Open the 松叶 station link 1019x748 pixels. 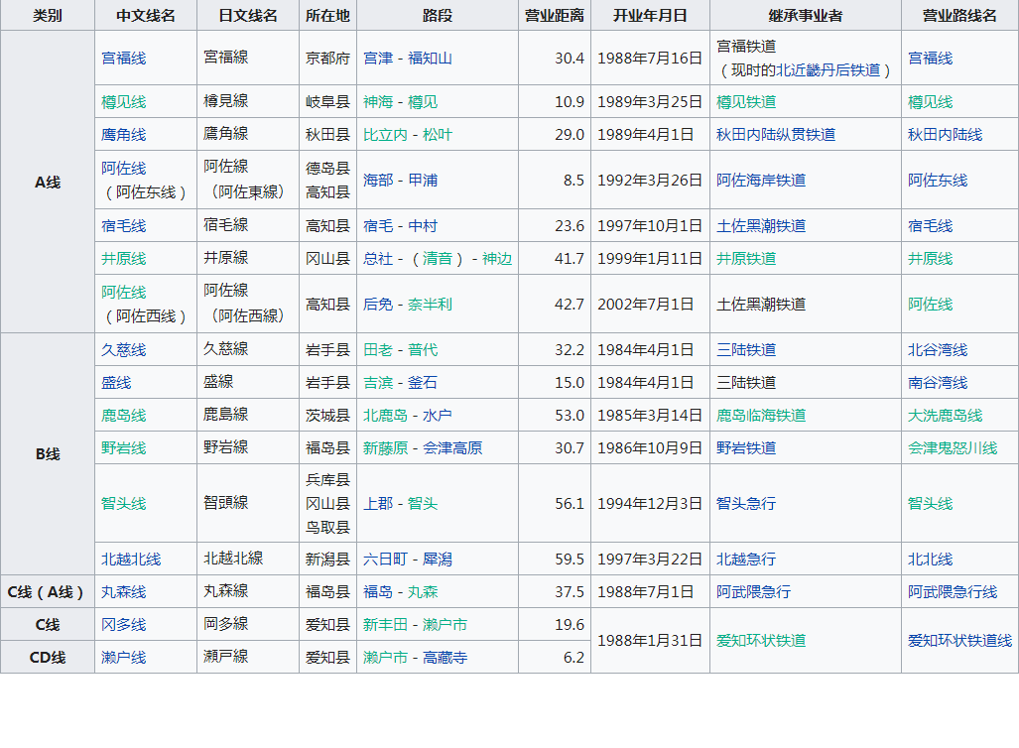438,135
